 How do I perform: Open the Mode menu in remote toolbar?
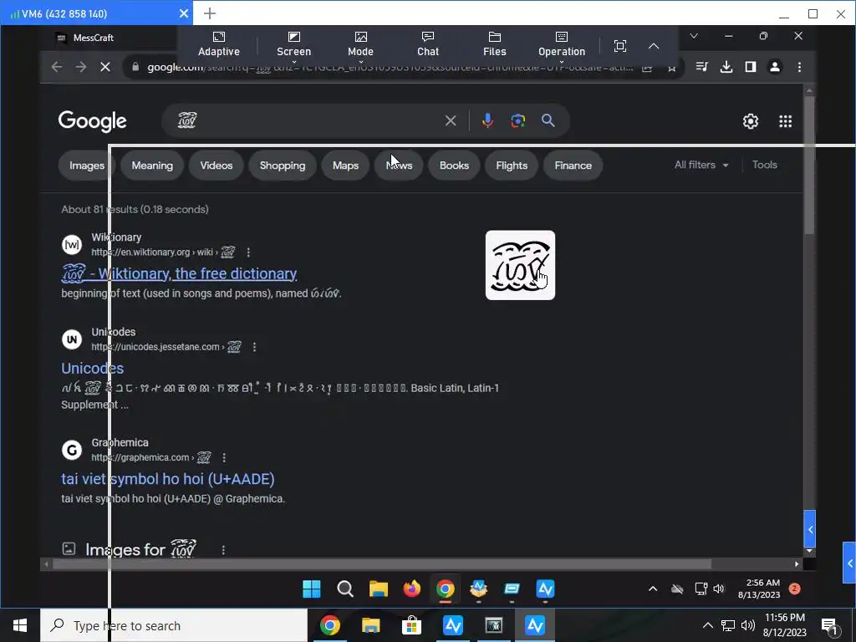[x=360, y=44]
